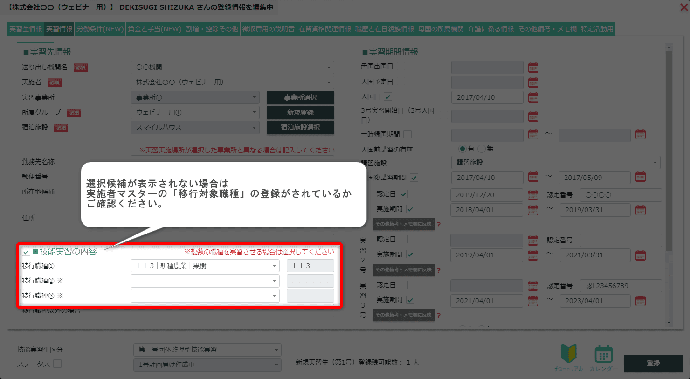Toggle the ステータス checkbox

(57, 364)
